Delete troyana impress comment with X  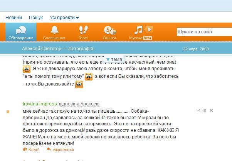(x=211, y=110)
